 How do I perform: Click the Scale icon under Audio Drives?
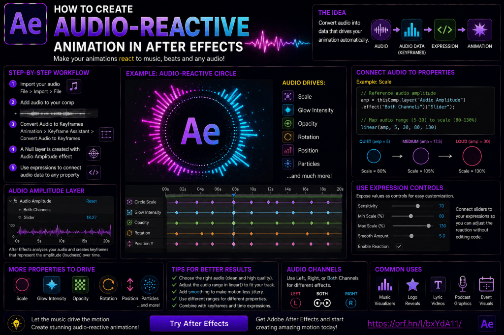click(x=288, y=96)
